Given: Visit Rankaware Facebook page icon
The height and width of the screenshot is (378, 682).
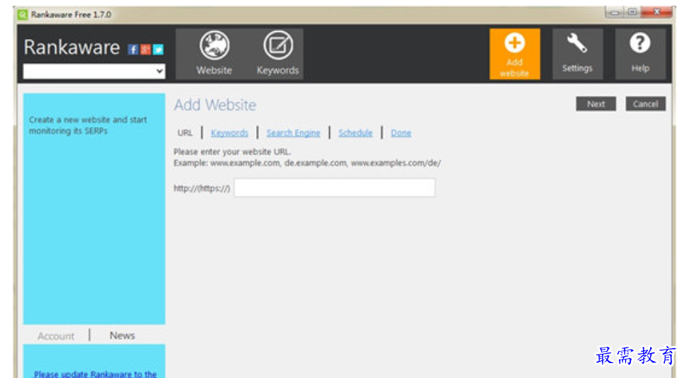Looking at the screenshot, I should [133, 50].
